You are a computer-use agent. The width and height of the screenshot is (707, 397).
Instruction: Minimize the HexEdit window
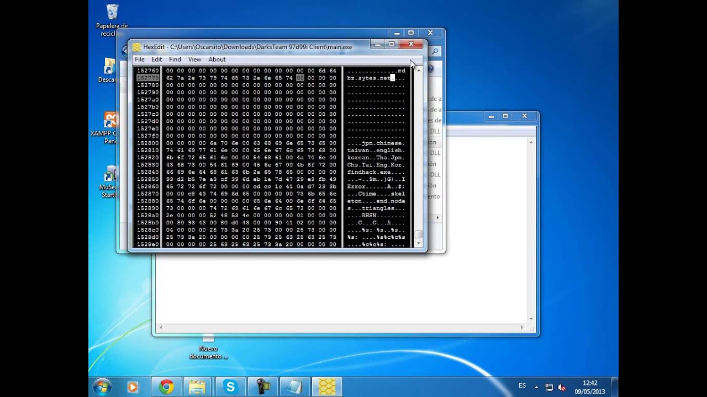[378, 44]
